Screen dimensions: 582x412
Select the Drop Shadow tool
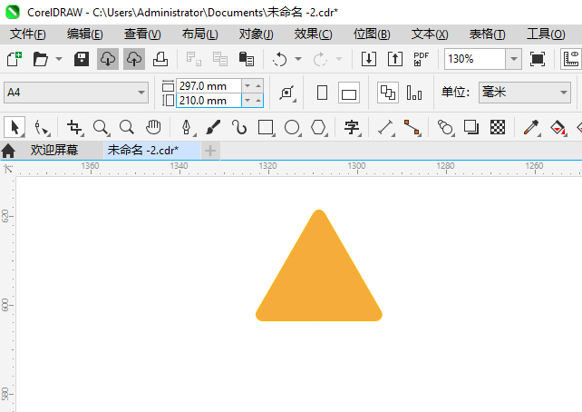point(471,127)
